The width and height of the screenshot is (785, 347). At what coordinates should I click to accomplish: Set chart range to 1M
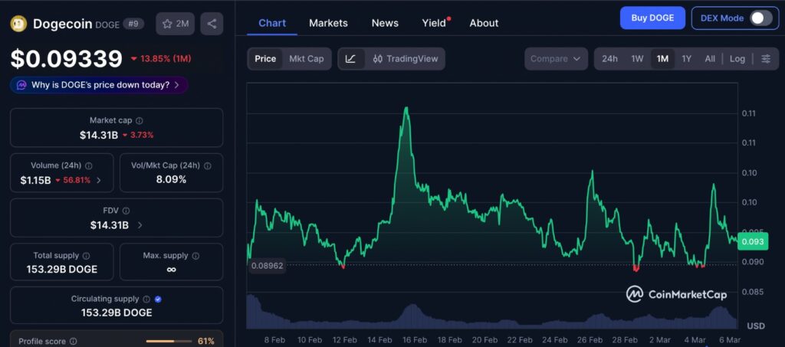click(x=662, y=59)
